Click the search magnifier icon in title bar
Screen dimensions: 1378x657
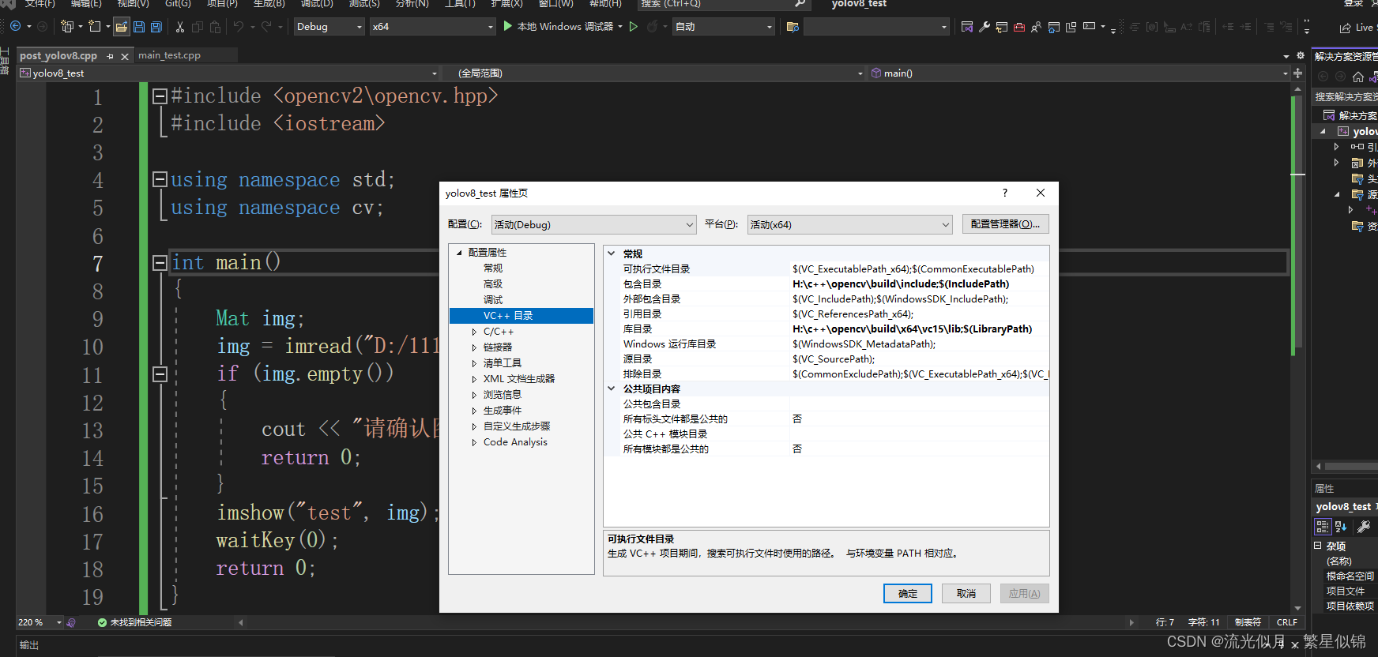click(800, 3)
